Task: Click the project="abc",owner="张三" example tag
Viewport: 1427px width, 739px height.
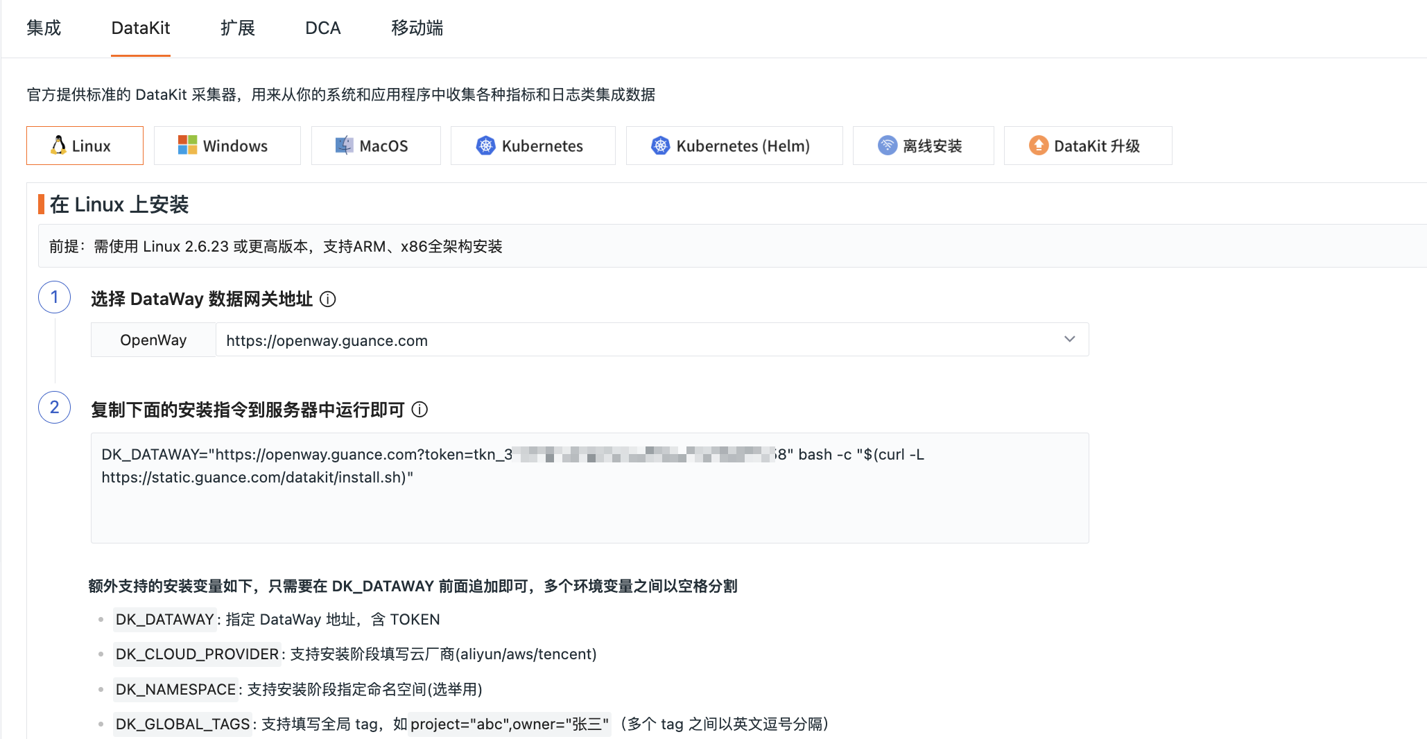Action: [510, 724]
